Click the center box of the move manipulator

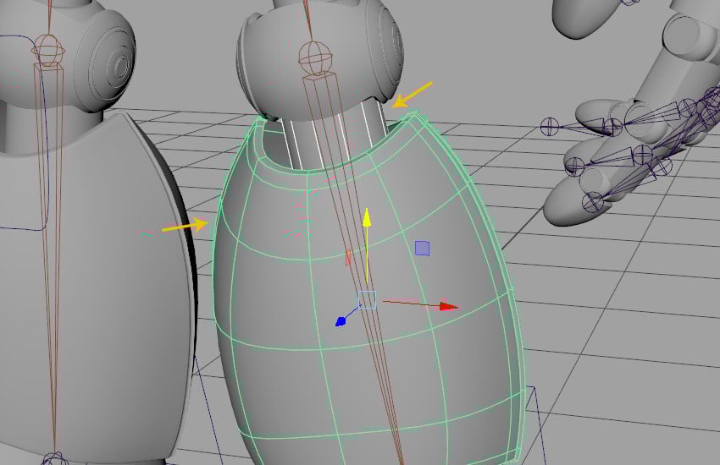click(x=367, y=299)
